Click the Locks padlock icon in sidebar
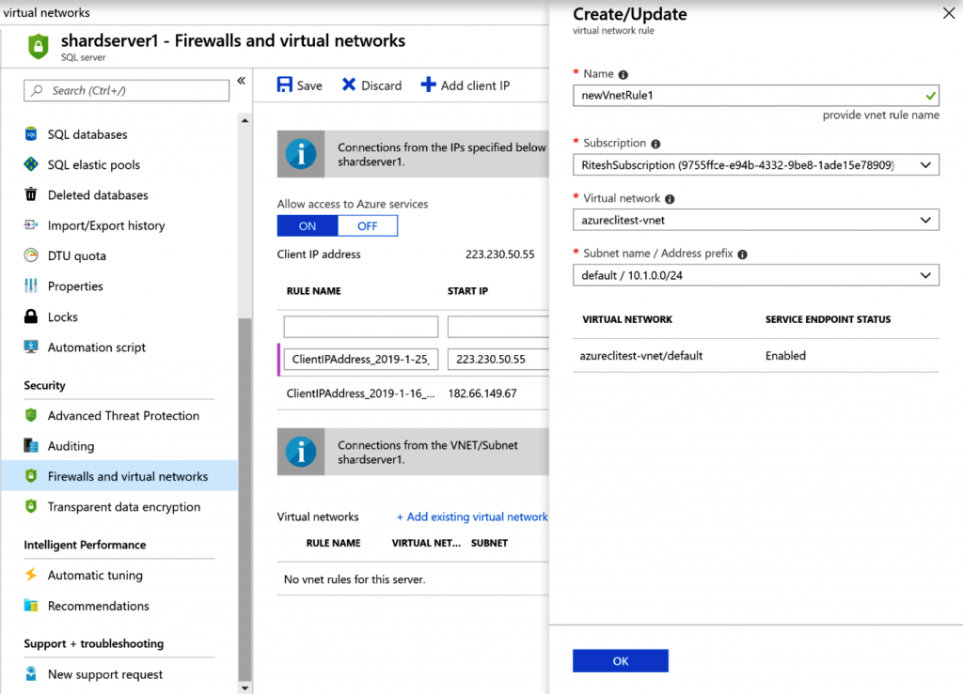This screenshot has width=963, height=694. [31, 317]
